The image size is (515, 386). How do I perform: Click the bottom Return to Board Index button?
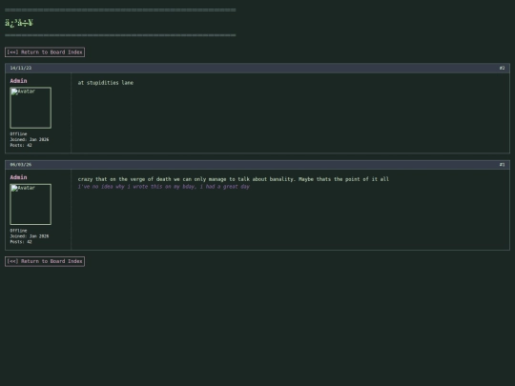click(x=45, y=261)
